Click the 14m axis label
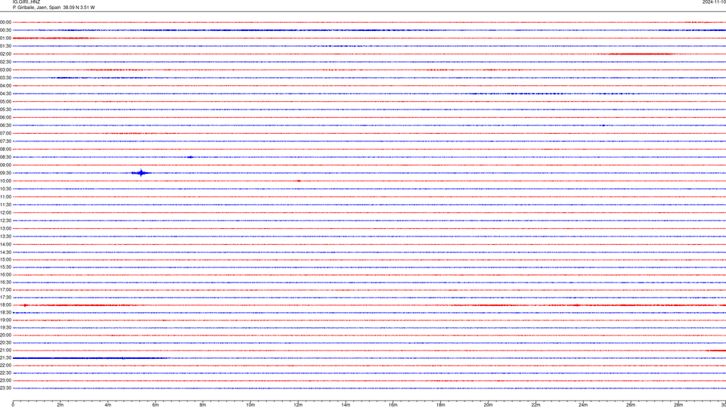 (x=346, y=405)
